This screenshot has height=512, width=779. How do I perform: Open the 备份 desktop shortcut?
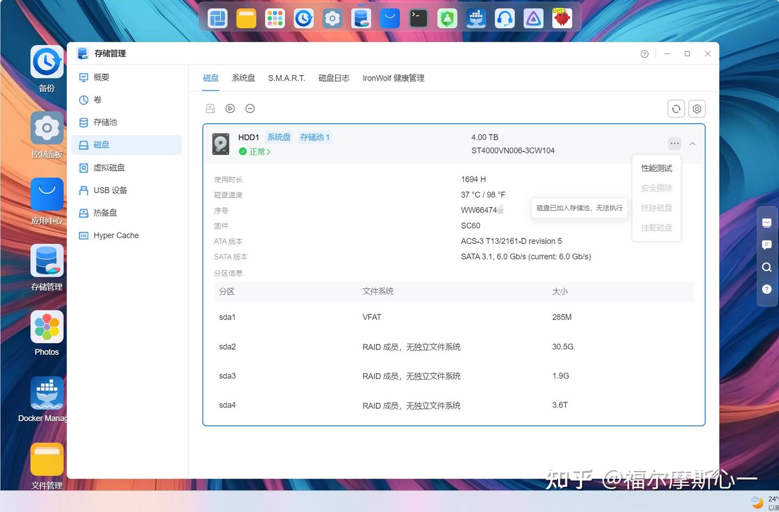coord(47,69)
